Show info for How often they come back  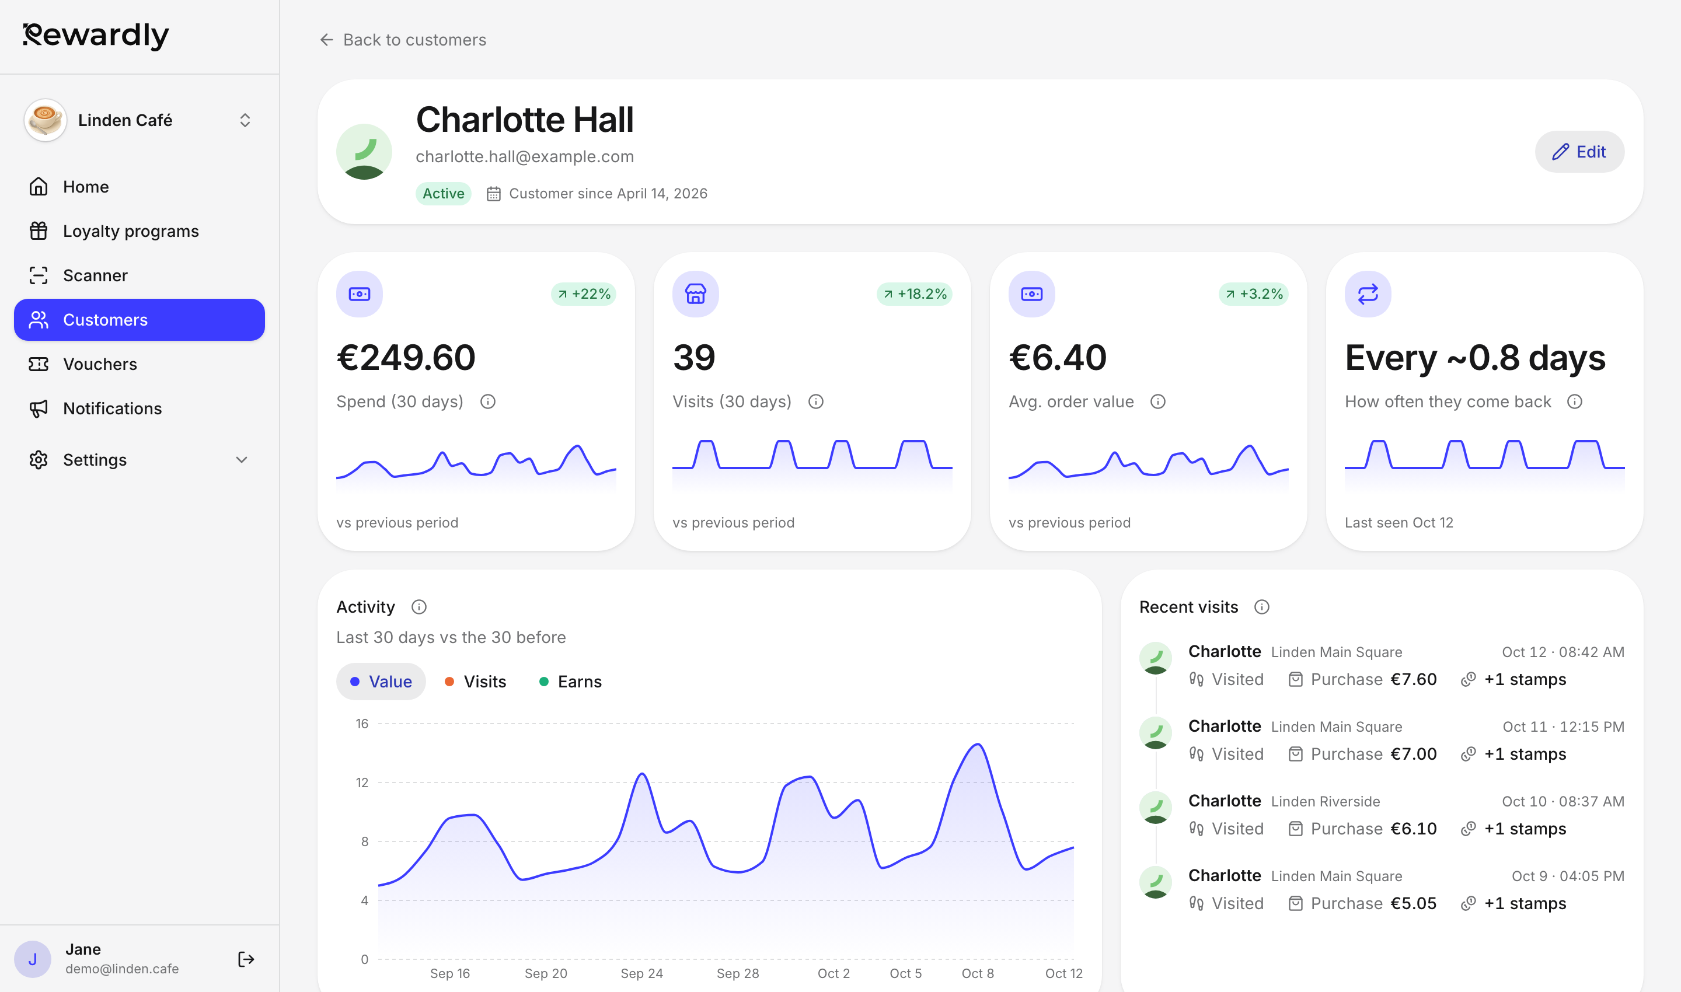point(1575,401)
